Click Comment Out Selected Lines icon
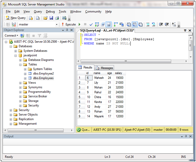Image resolution: width=196 pixels, height=162 pixels. click(148, 24)
